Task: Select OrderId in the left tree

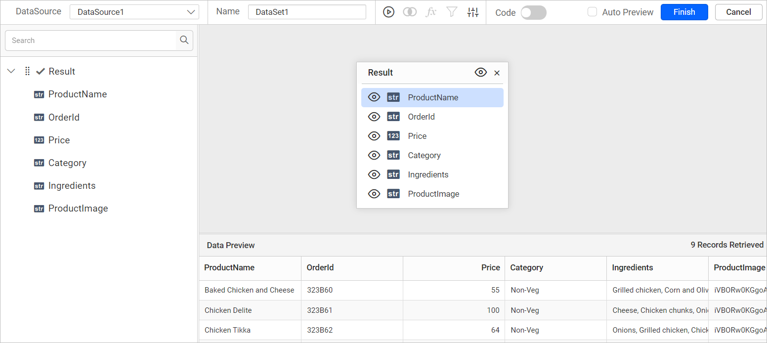Action: pyautogui.click(x=64, y=117)
